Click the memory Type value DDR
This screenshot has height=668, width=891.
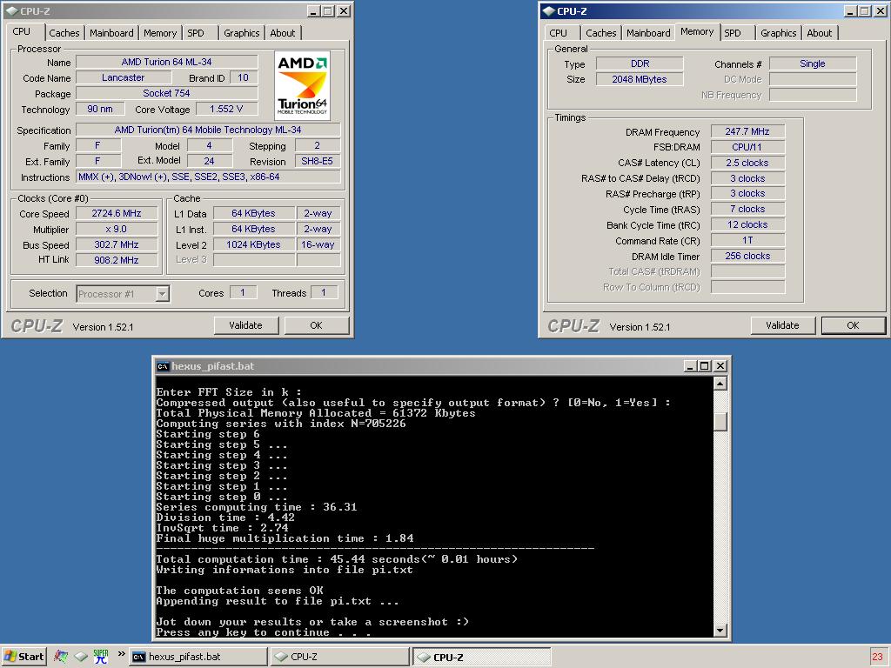[x=640, y=63]
